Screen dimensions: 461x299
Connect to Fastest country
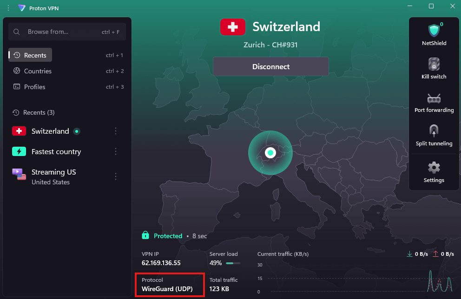click(56, 151)
